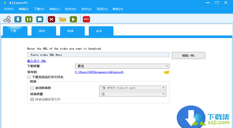Viewport: 233px width, 128px height.
Task: Open the 合并(M) menu
Action: click(x=71, y=9)
